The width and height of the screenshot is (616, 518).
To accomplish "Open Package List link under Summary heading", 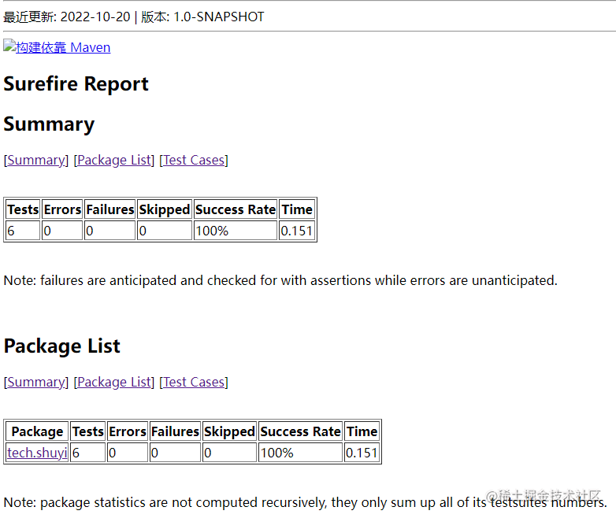I will coord(114,161).
